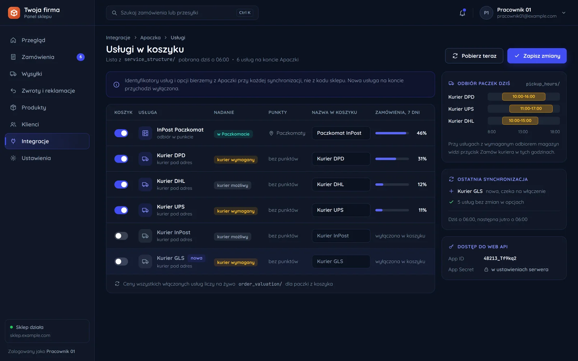
Task: Click Kurier DPD 10:00-16:00 pickup bar
Action: pos(523,96)
